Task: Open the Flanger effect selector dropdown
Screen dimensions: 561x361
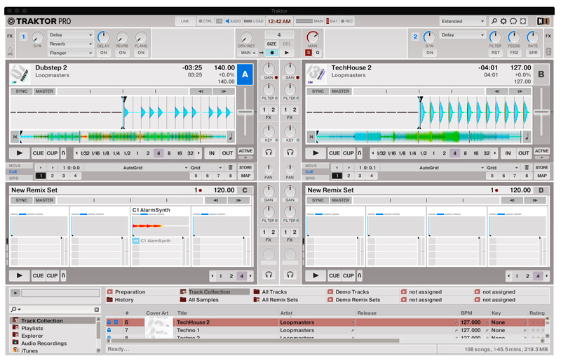Action: [x=70, y=53]
